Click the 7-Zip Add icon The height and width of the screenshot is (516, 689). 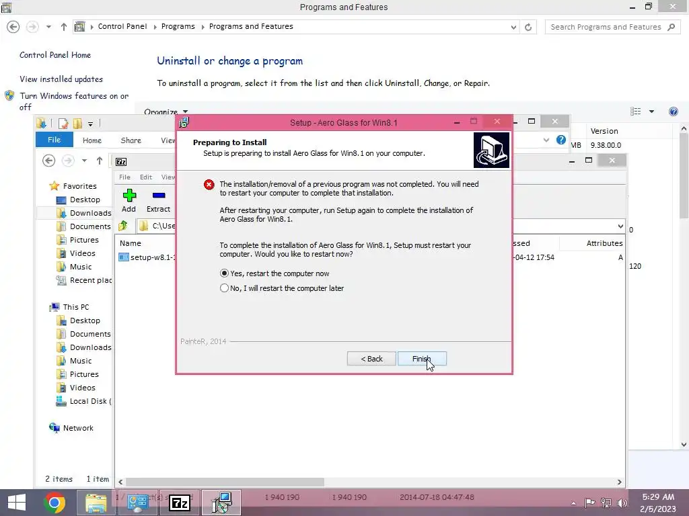click(129, 200)
